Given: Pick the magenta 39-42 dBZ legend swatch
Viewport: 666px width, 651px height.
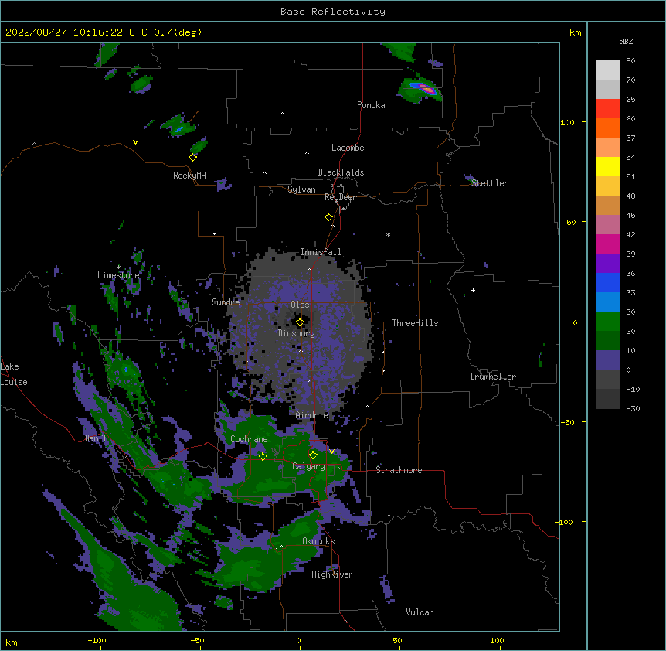Looking at the screenshot, I should (607, 244).
